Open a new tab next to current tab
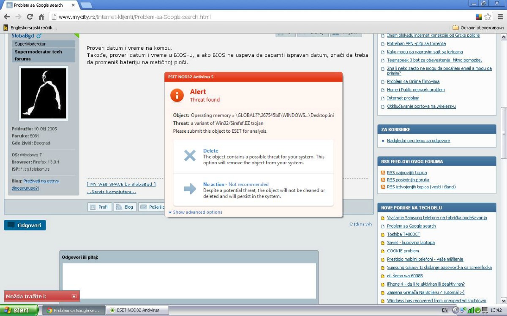 (x=86, y=5)
